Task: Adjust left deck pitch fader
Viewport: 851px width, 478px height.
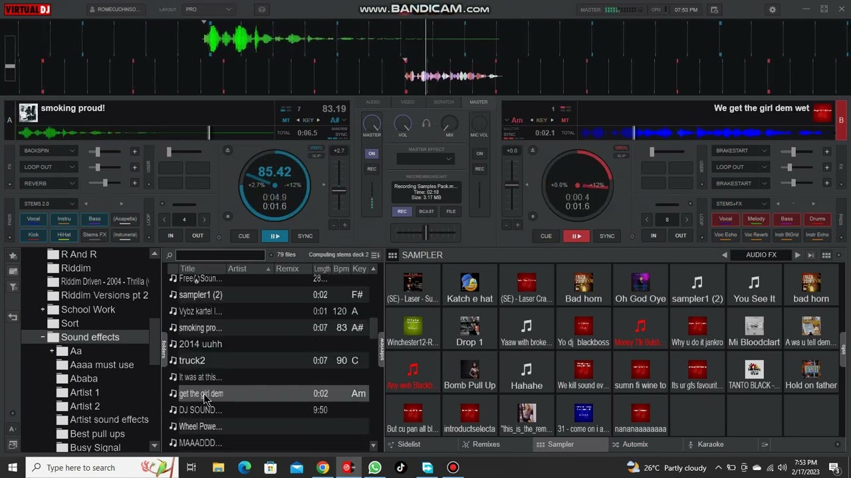Action: point(339,190)
